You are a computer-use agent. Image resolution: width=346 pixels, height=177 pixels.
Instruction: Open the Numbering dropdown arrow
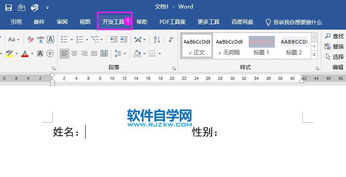click(x=87, y=40)
